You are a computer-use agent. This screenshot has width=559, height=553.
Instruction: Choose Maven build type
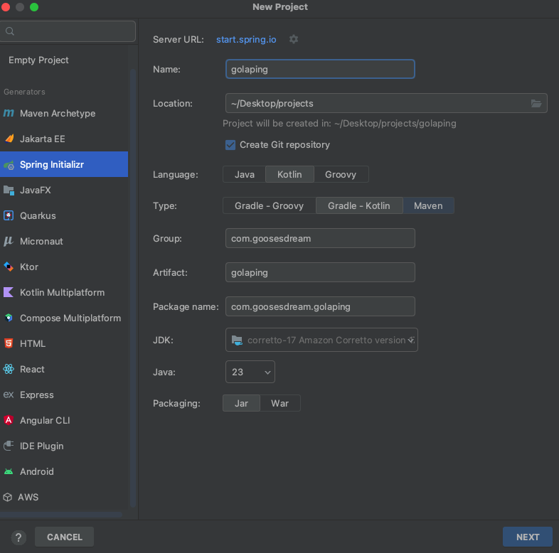coord(428,206)
